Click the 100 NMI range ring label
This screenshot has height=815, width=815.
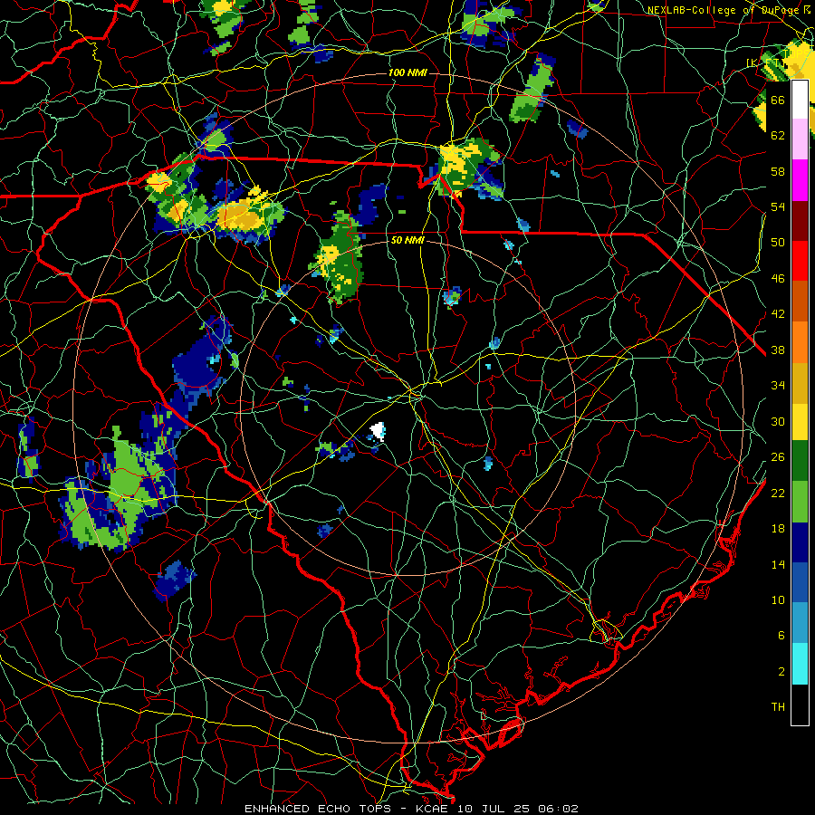tap(407, 72)
